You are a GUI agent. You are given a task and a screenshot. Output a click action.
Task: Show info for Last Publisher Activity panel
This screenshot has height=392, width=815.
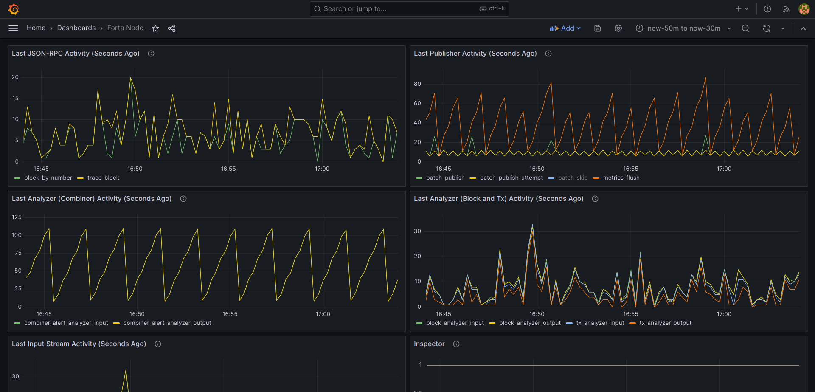click(x=548, y=54)
